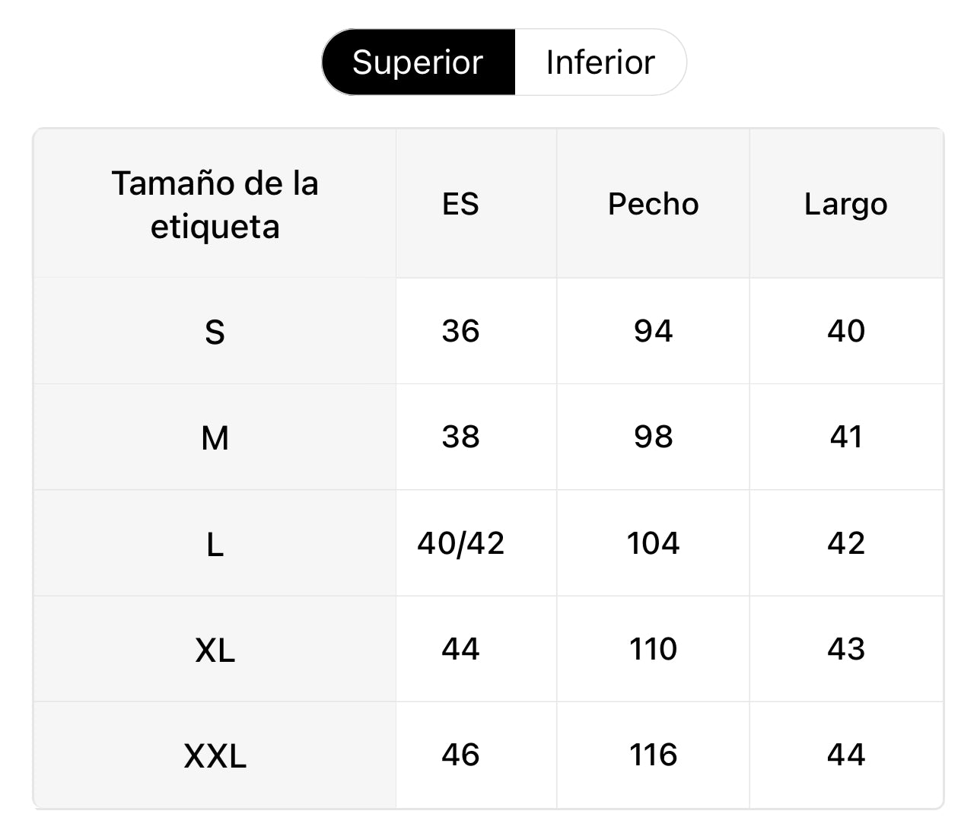Click the 40/42 ES size cell
This screenshot has width=977, height=830.
point(460,543)
